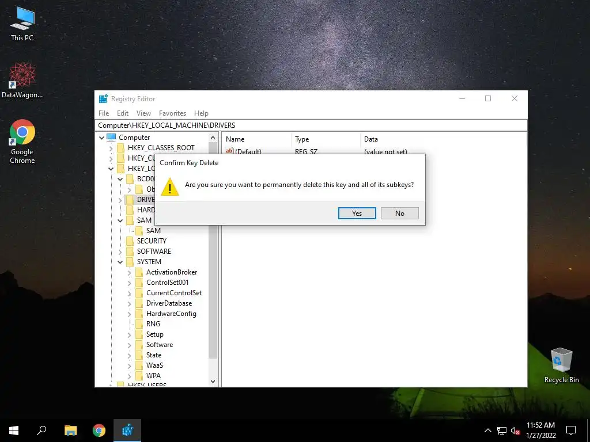Open the Edit menu
This screenshot has height=442, width=590.
[x=123, y=113]
